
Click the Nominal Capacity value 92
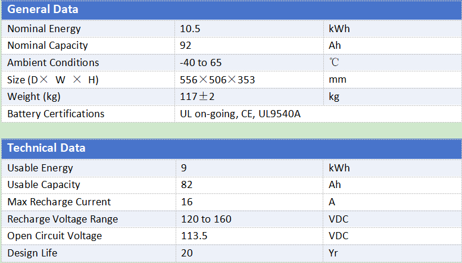tap(185, 46)
